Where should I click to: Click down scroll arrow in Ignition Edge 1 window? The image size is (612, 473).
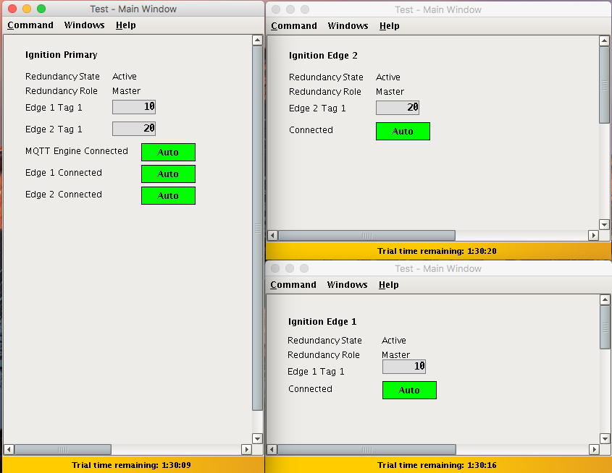pyautogui.click(x=605, y=439)
